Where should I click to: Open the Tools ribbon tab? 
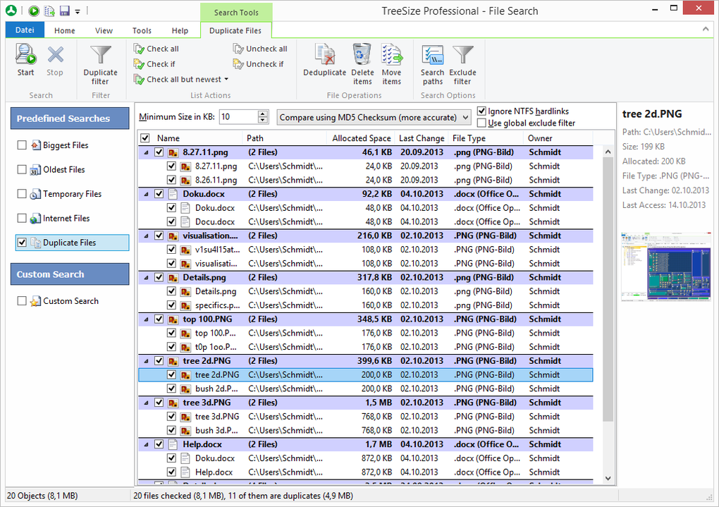coord(142,31)
